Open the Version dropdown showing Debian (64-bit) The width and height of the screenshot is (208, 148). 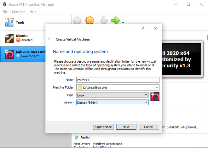click(x=113, y=102)
